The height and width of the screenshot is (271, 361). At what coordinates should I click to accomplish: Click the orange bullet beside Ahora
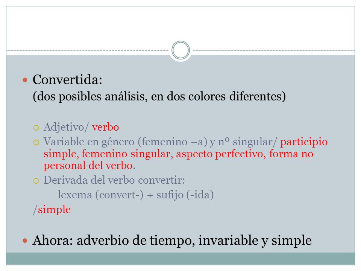[25, 241]
